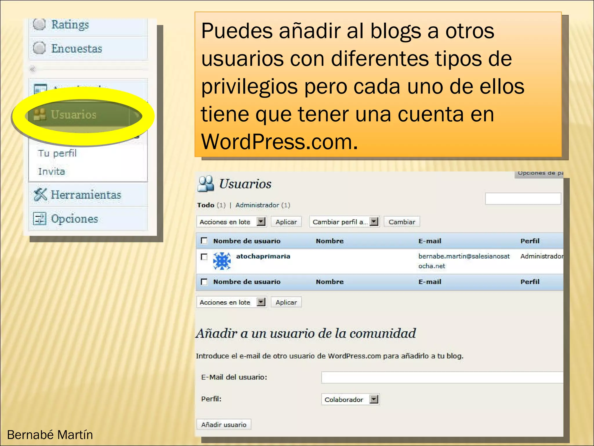
Task: Open atochaprimaria username link
Action: pyautogui.click(x=263, y=256)
